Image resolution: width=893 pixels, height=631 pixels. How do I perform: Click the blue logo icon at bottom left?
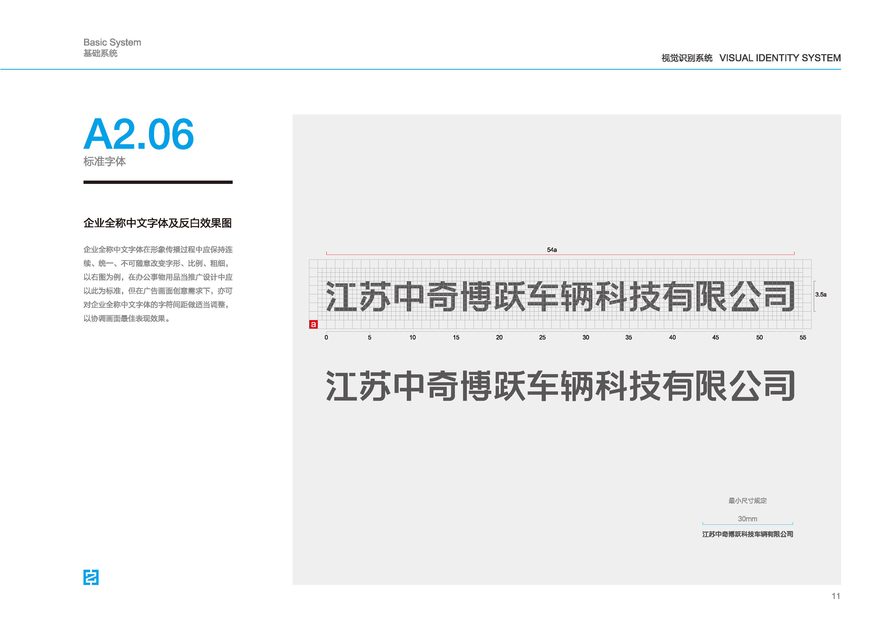91,577
